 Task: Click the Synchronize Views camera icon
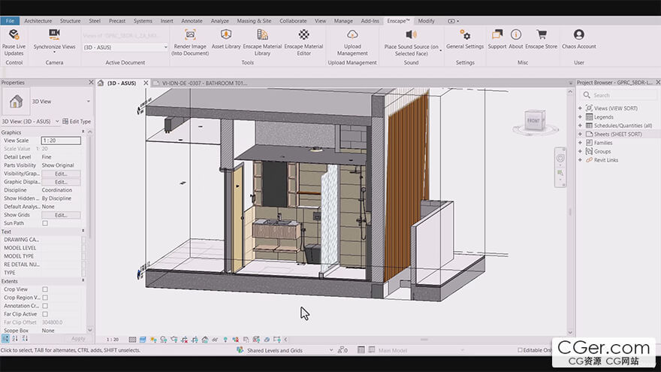tap(54, 35)
